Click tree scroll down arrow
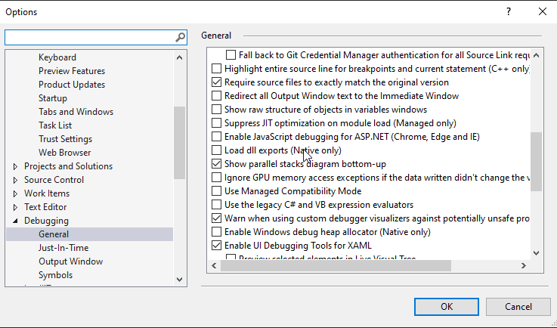 pos(180,280)
